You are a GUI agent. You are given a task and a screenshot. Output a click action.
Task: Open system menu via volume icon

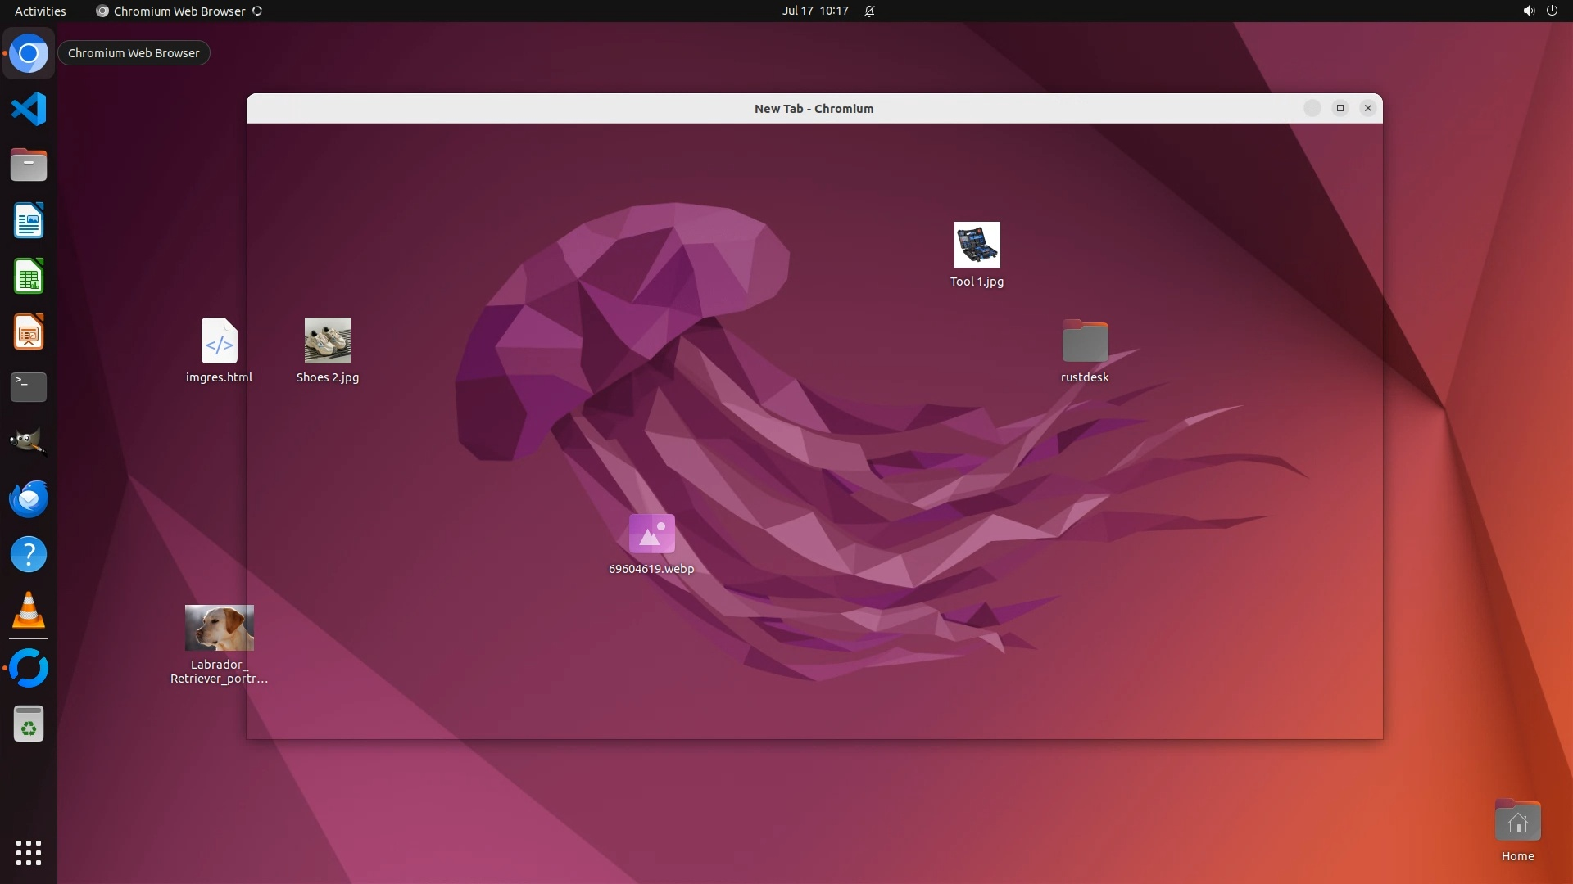[1528, 11]
